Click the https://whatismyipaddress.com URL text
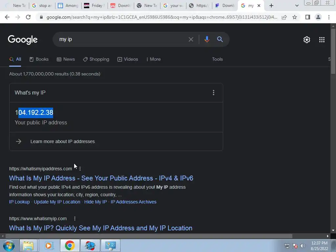The image size is (336, 252). click(x=40, y=169)
